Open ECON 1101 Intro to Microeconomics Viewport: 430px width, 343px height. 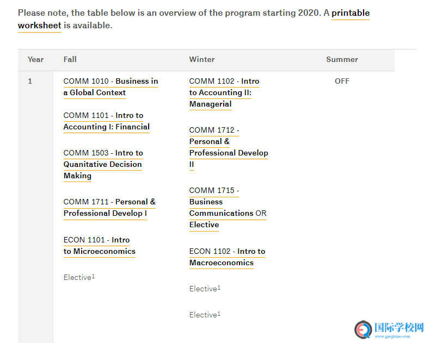pyautogui.click(x=99, y=246)
